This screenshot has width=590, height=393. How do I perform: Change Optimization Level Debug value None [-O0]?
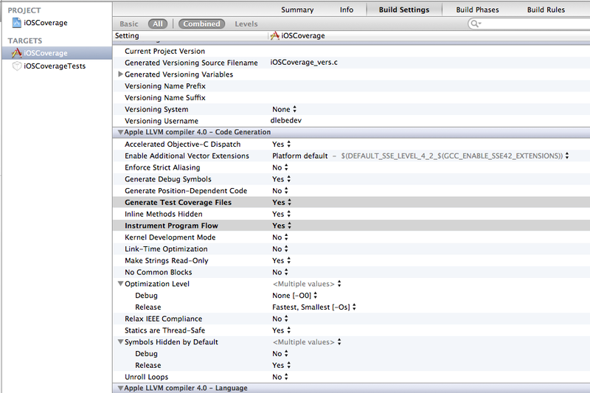(x=295, y=295)
